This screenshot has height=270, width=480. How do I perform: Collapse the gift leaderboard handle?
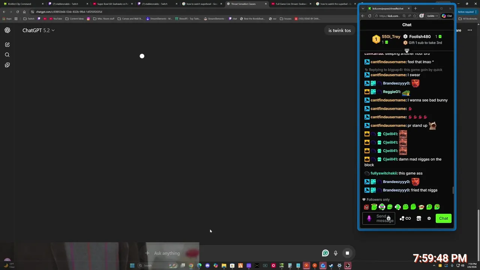coord(407,50)
